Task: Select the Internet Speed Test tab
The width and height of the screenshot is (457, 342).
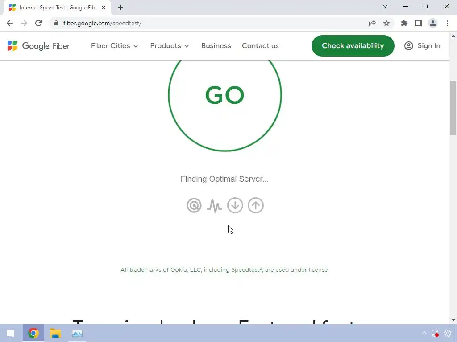Action: [58, 8]
